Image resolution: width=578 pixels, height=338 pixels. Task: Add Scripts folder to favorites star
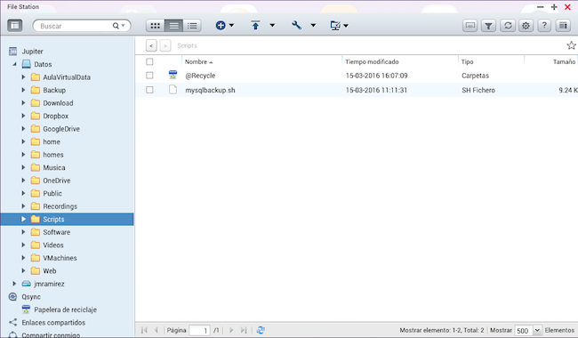(572, 45)
